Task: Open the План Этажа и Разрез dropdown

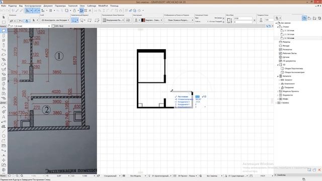Action: pos(179,20)
